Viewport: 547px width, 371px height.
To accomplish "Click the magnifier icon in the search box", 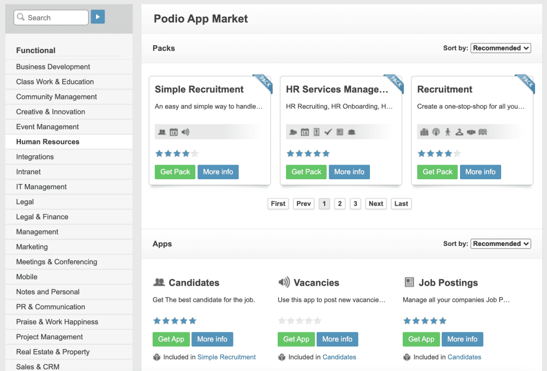I will click(x=20, y=17).
